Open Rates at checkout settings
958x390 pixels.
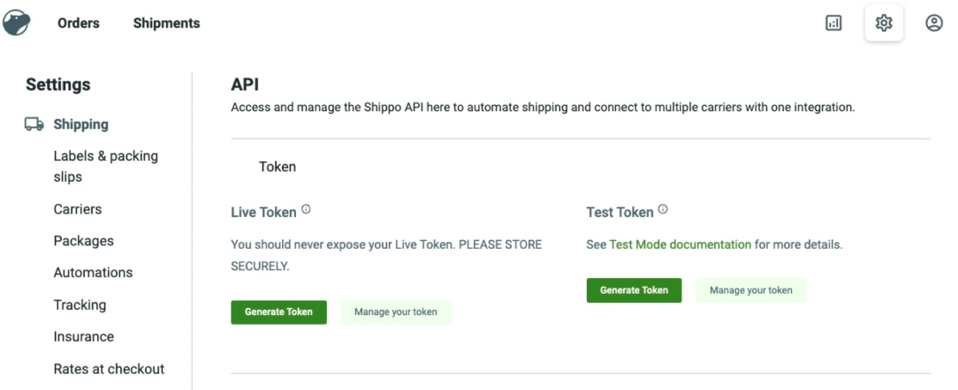(x=109, y=369)
